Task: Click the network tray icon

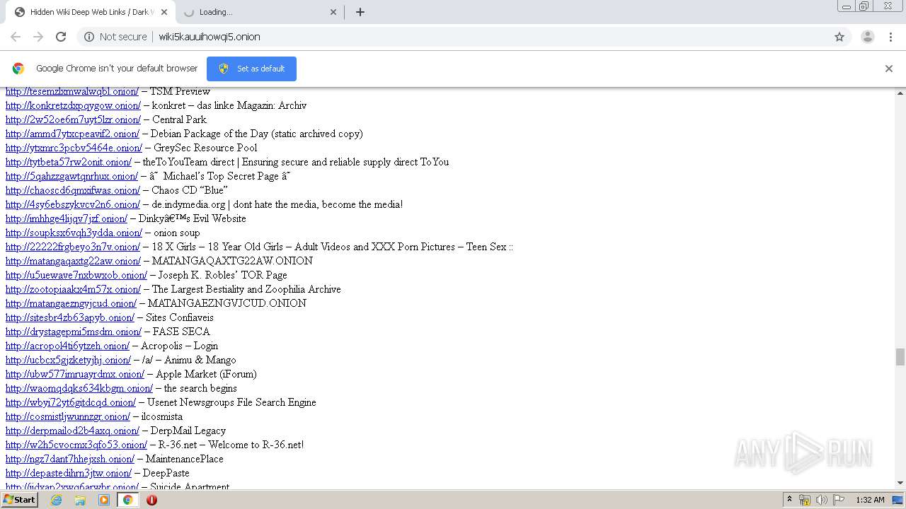Action: (805, 500)
